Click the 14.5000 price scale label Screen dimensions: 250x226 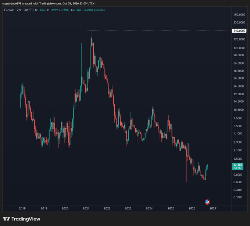(239, 102)
